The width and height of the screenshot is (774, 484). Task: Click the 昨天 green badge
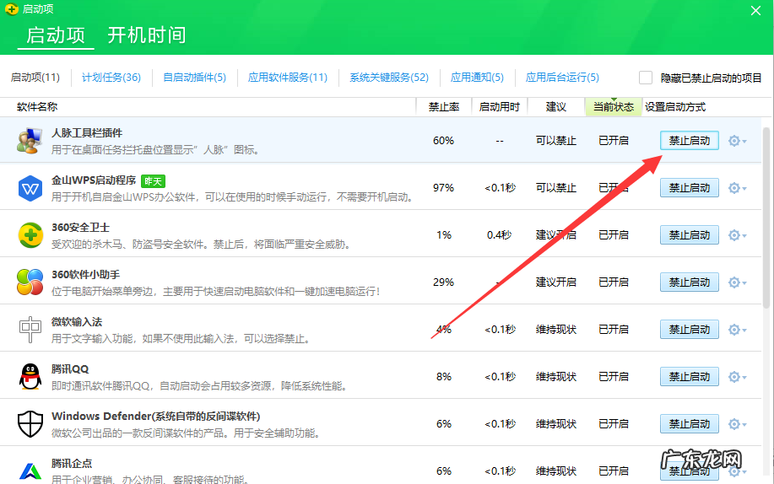pyautogui.click(x=153, y=181)
